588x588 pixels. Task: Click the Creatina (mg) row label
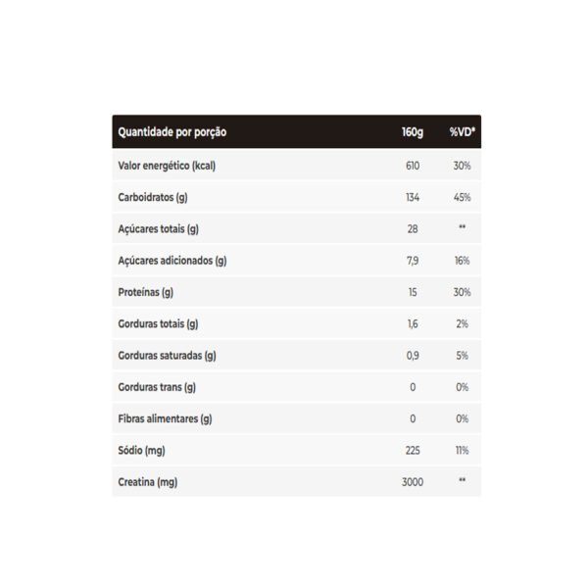coord(148,482)
